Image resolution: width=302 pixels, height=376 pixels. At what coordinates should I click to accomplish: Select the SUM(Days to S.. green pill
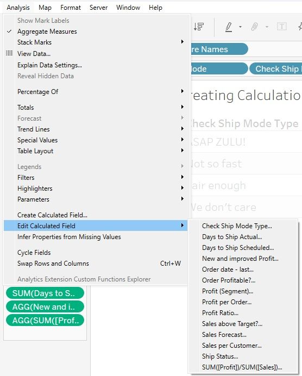(45, 293)
